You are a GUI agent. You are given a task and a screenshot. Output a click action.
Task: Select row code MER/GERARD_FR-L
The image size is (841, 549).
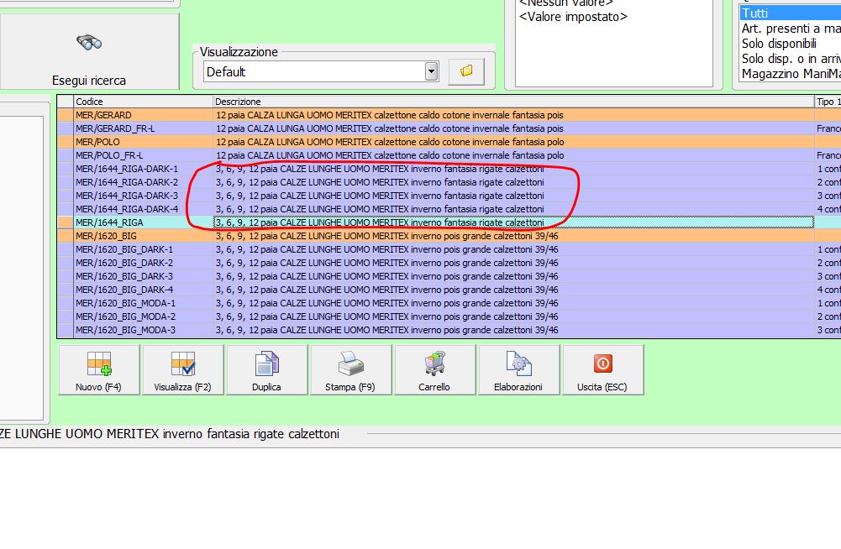(143, 128)
